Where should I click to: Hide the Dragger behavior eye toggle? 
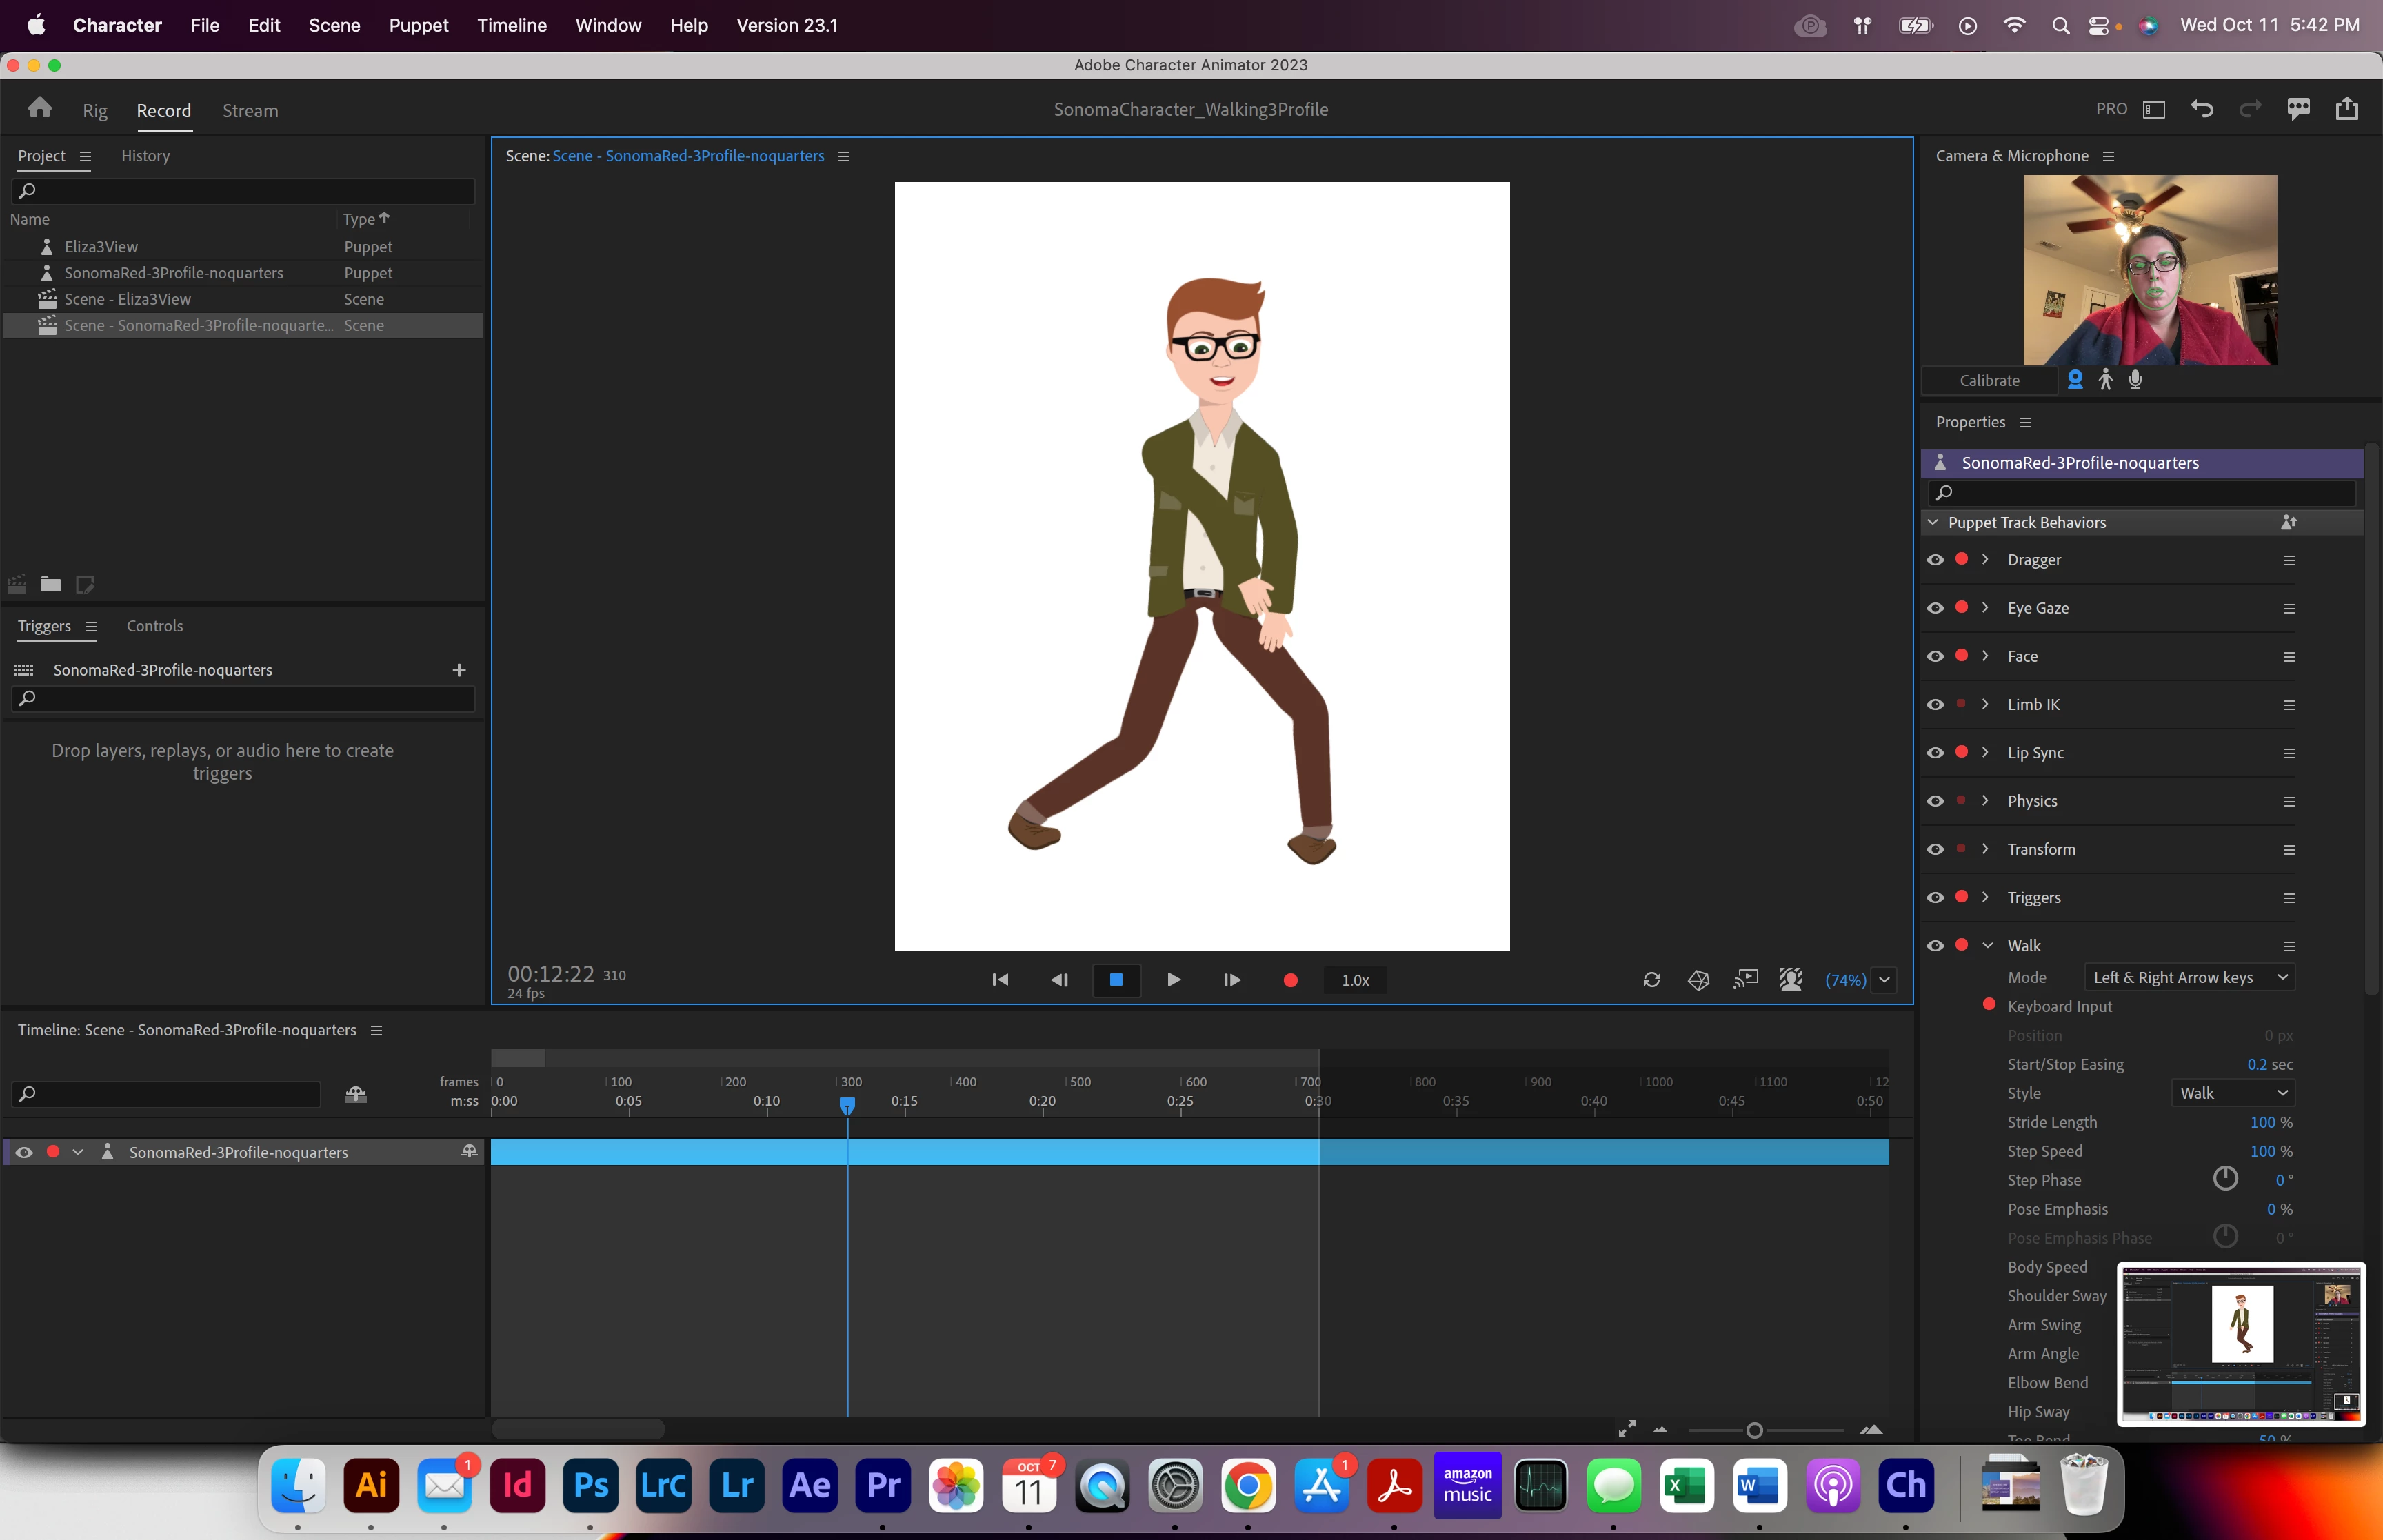(1935, 560)
